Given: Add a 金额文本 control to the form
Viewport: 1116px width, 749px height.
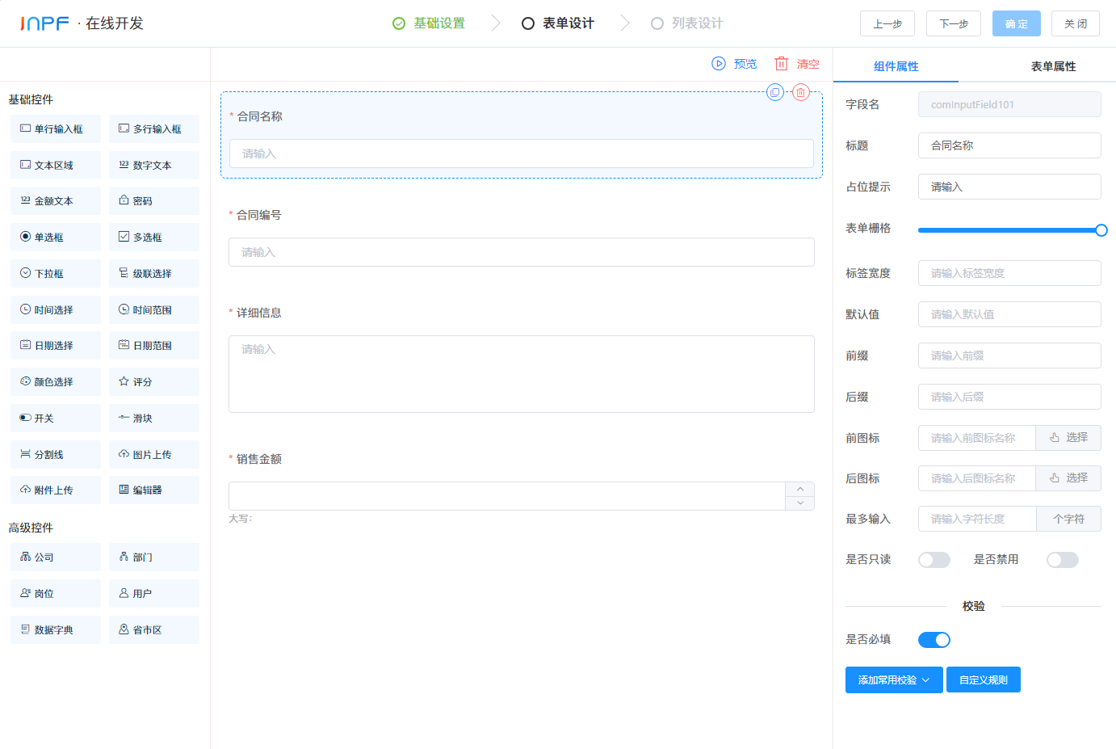Looking at the screenshot, I should tap(55, 200).
